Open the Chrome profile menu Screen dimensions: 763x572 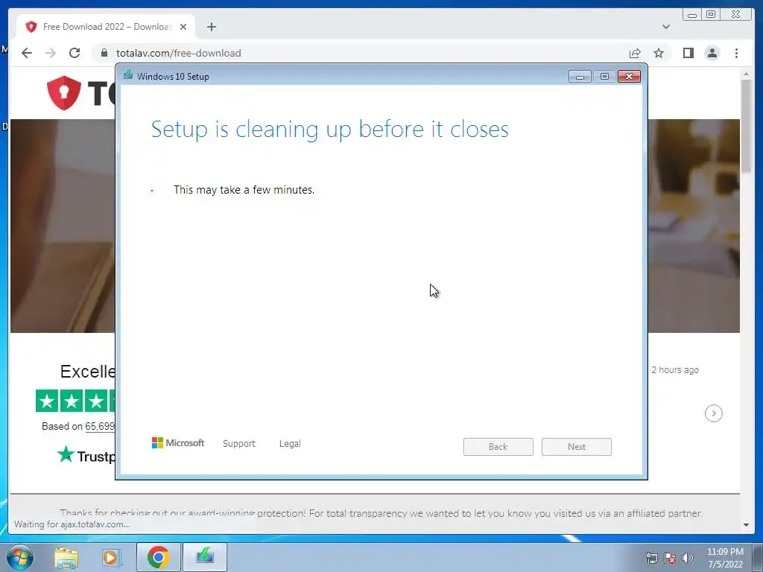(x=712, y=53)
